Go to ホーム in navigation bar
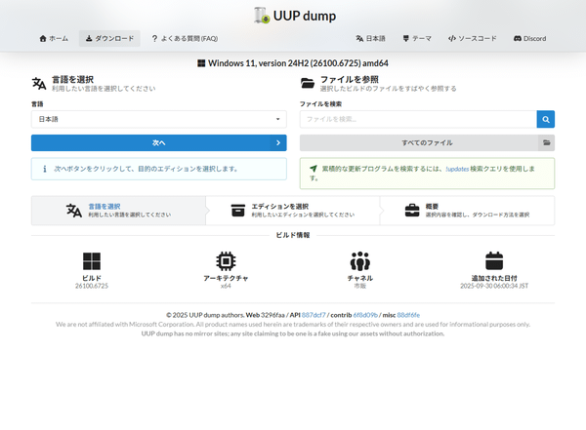Image resolution: width=586 pixels, height=430 pixels. (54, 39)
